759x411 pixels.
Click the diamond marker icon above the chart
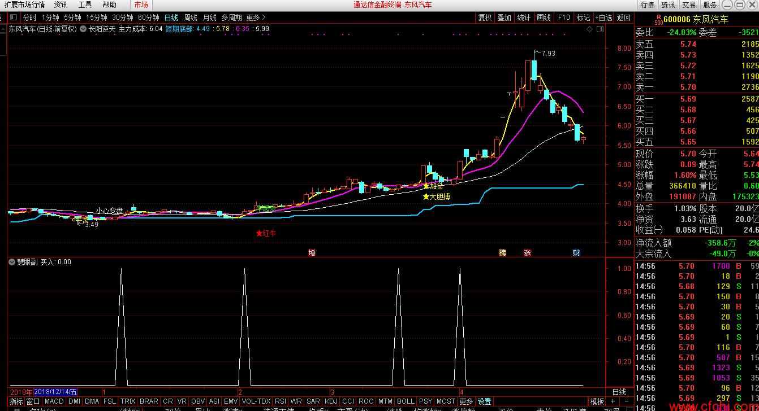(589, 29)
